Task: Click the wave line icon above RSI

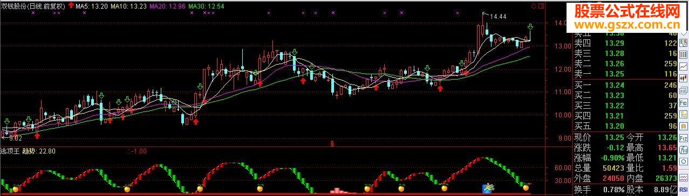Action: pyautogui.click(x=683, y=177)
